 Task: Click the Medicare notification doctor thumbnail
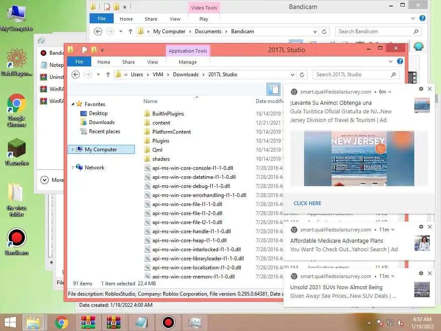(x=422, y=243)
